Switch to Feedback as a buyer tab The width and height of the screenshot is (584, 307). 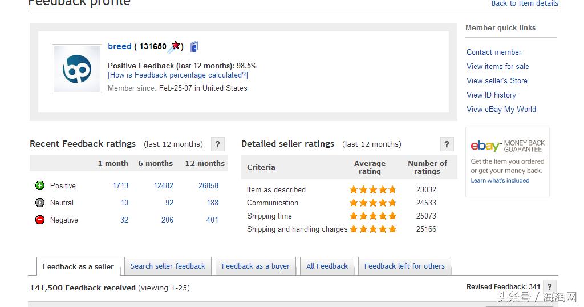click(x=255, y=266)
